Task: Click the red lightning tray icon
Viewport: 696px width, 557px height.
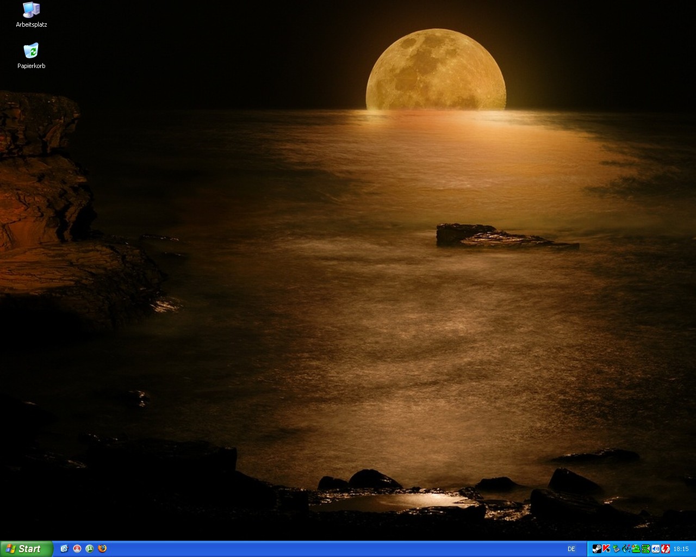Action: (x=665, y=549)
